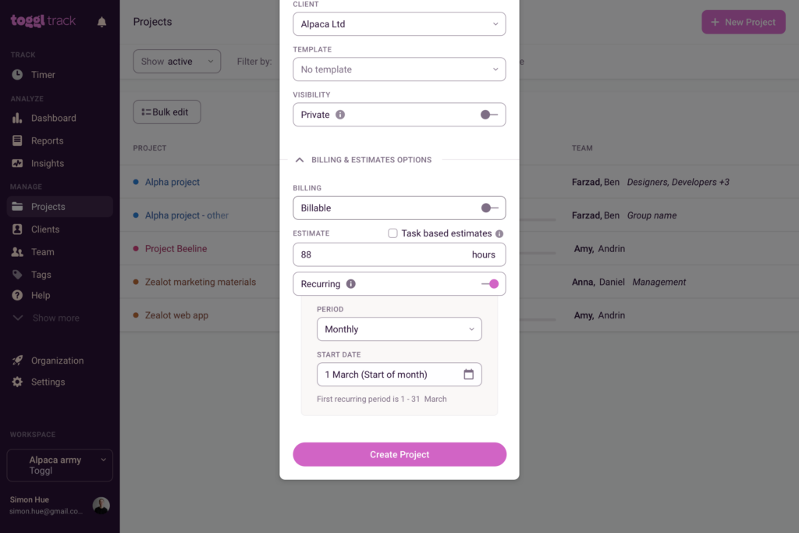Click the Create Project button
Image resolution: width=799 pixels, height=533 pixels.
tap(399, 454)
